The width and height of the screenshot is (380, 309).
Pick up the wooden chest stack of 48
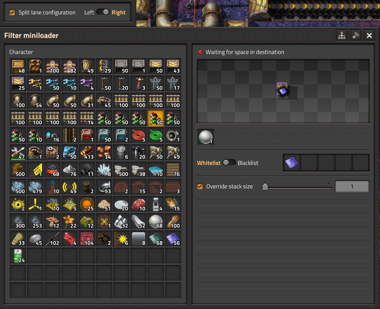(18, 66)
